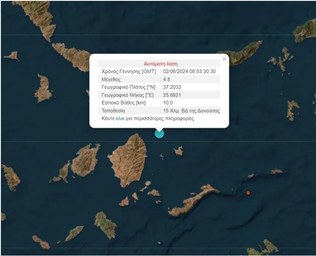Image resolution: width=316 pixels, height=256 pixels.
Task: Click Ios island near the bottom
Action: tap(105, 225)
